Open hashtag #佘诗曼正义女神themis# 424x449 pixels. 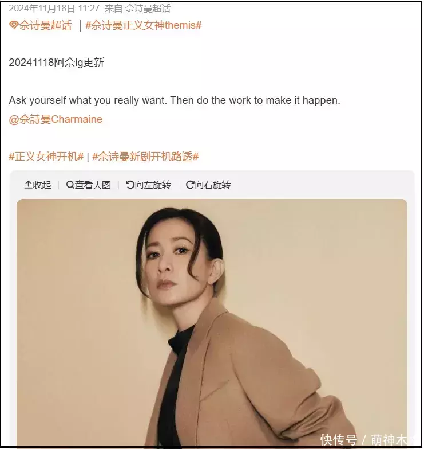[144, 25]
